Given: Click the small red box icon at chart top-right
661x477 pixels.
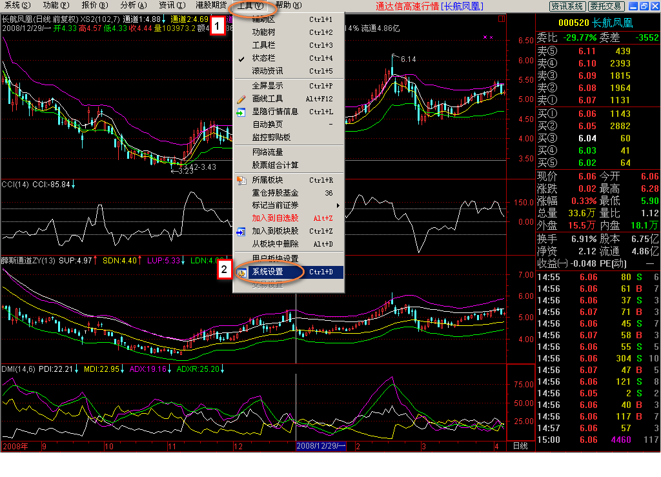Looking at the screenshot, I should point(502,19).
